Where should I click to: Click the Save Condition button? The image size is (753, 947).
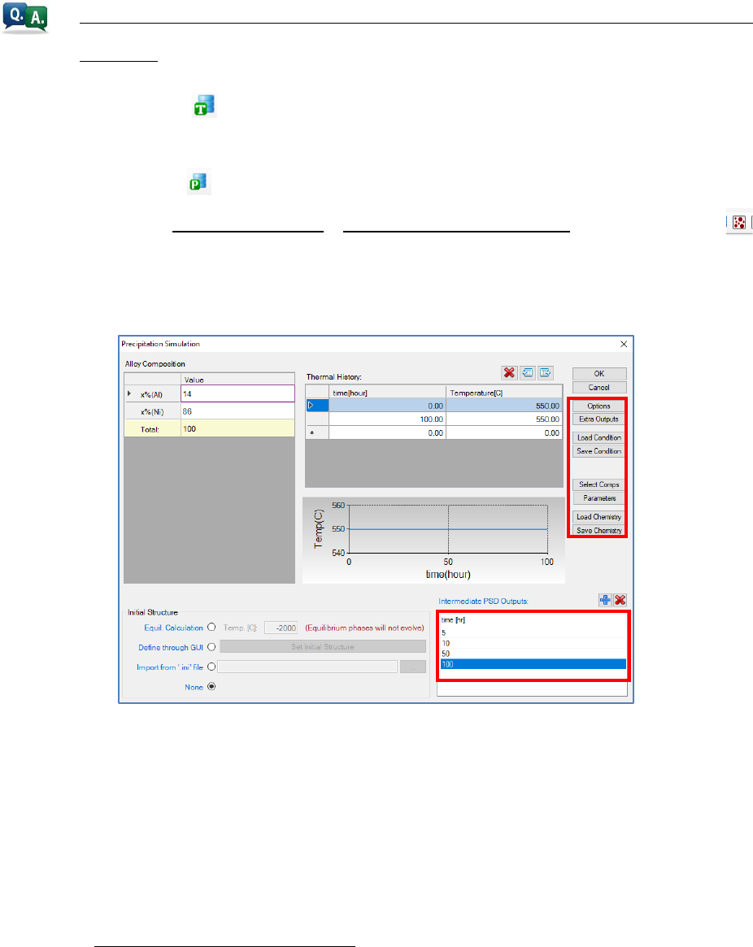[598, 451]
